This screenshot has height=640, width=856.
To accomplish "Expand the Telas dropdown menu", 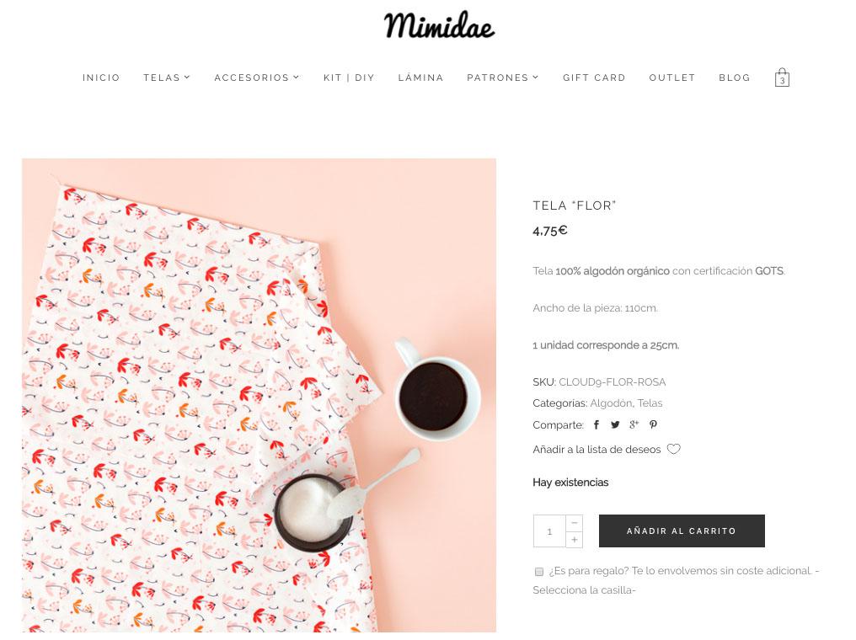I will coord(167,77).
